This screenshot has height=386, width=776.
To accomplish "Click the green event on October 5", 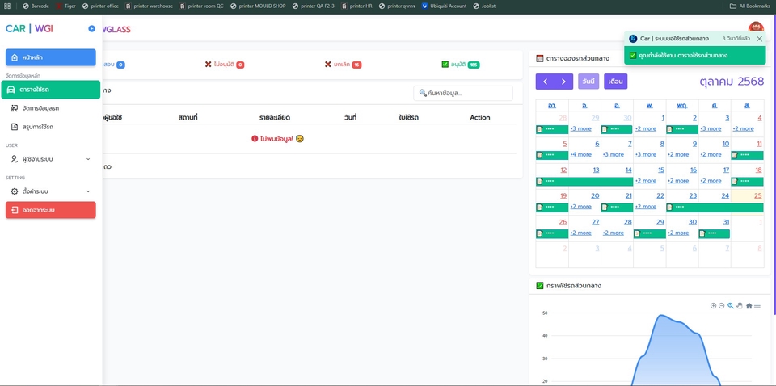I will (552, 155).
